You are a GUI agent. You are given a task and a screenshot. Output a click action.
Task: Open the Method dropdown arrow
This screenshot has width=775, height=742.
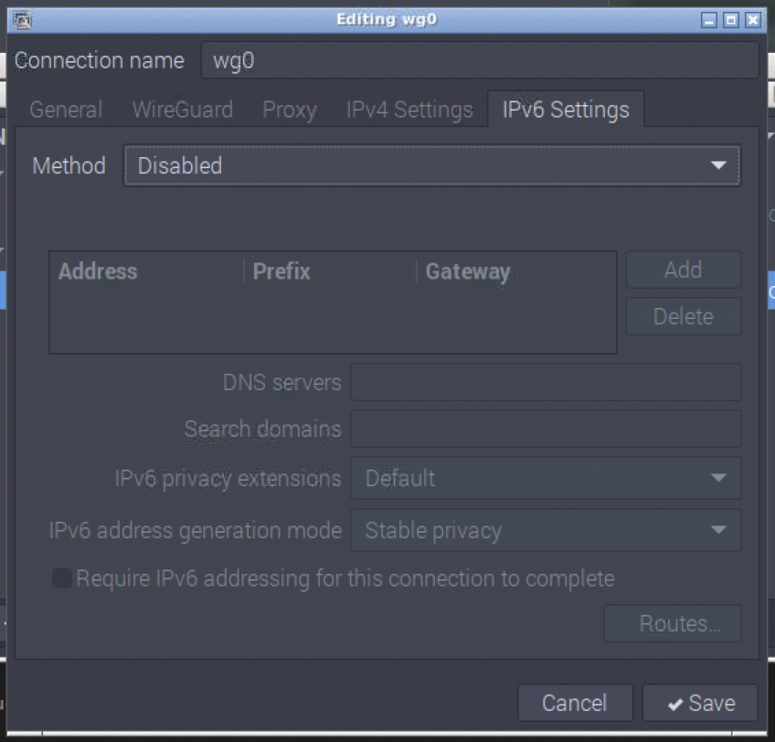719,165
